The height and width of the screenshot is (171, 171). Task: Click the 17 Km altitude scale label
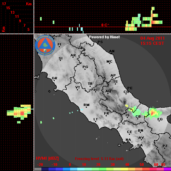pos(4,4)
